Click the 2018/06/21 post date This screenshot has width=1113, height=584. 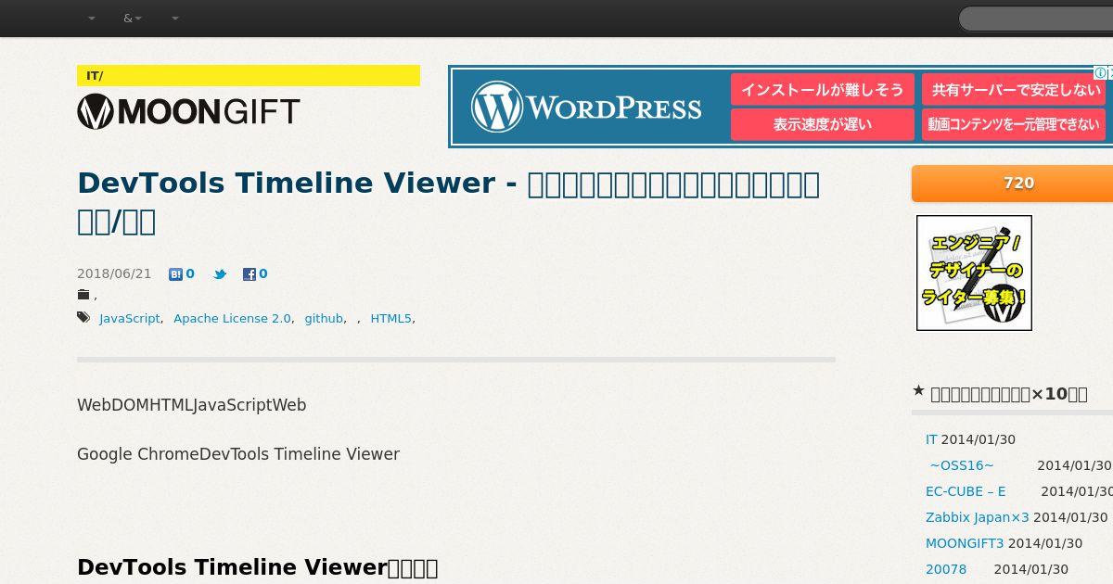coord(114,274)
